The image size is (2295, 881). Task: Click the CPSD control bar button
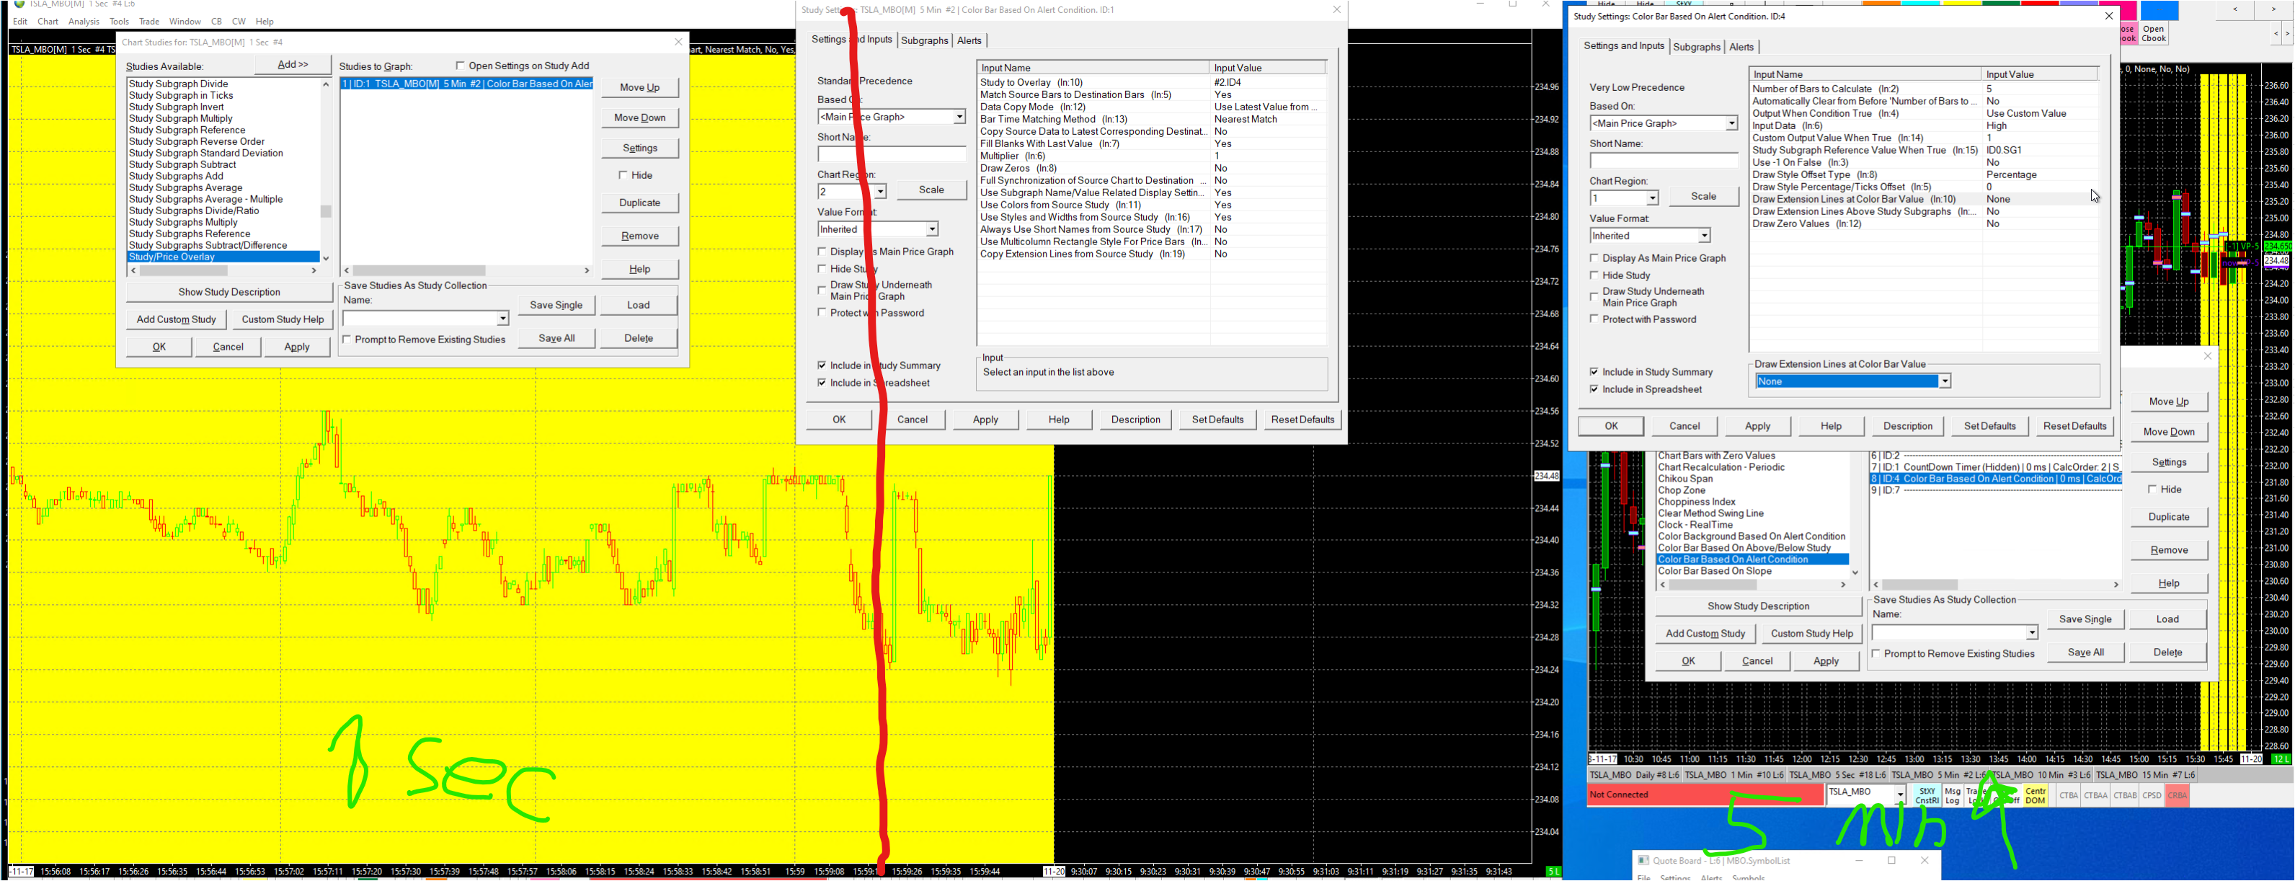tap(2152, 795)
